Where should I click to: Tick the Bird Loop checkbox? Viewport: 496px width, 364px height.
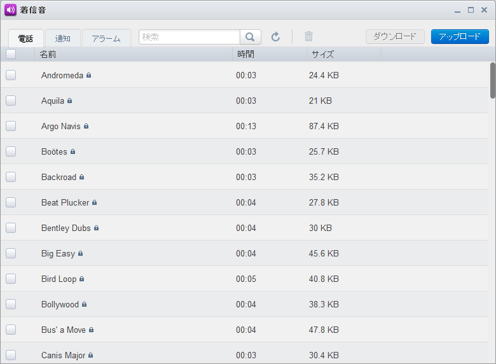[11, 279]
